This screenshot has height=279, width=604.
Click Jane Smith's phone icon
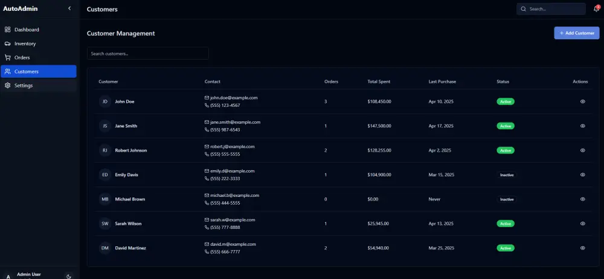point(207,130)
